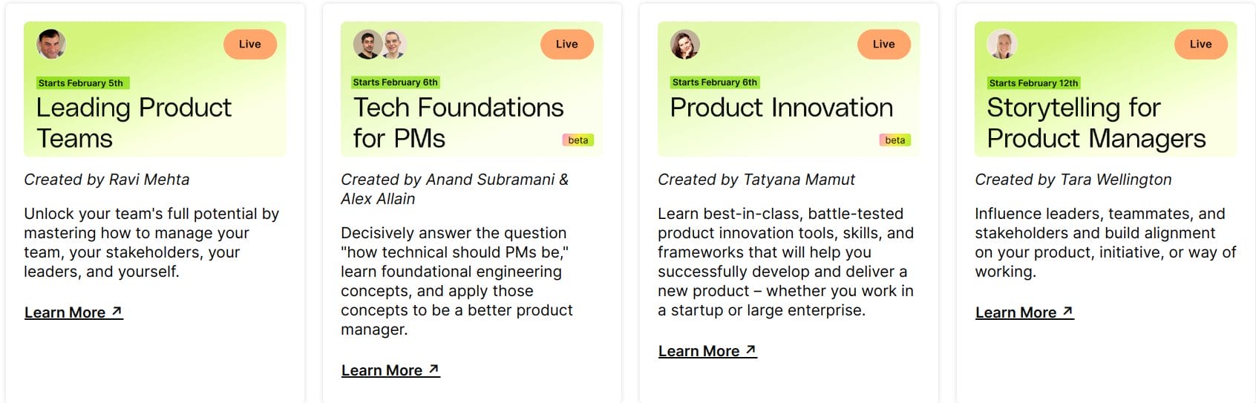Screen dimensions: 1256x403
Task: Click the Tech Foundations for PMs title
Action: pos(458,123)
